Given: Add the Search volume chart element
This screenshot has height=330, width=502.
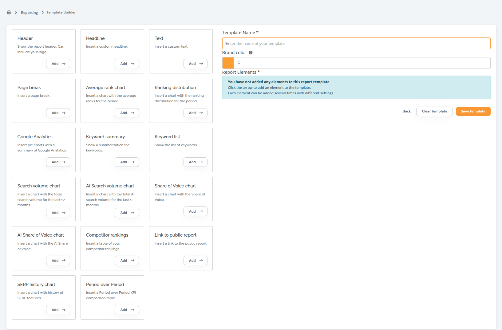Looking at the screenshot, I should tap(58, 213).
